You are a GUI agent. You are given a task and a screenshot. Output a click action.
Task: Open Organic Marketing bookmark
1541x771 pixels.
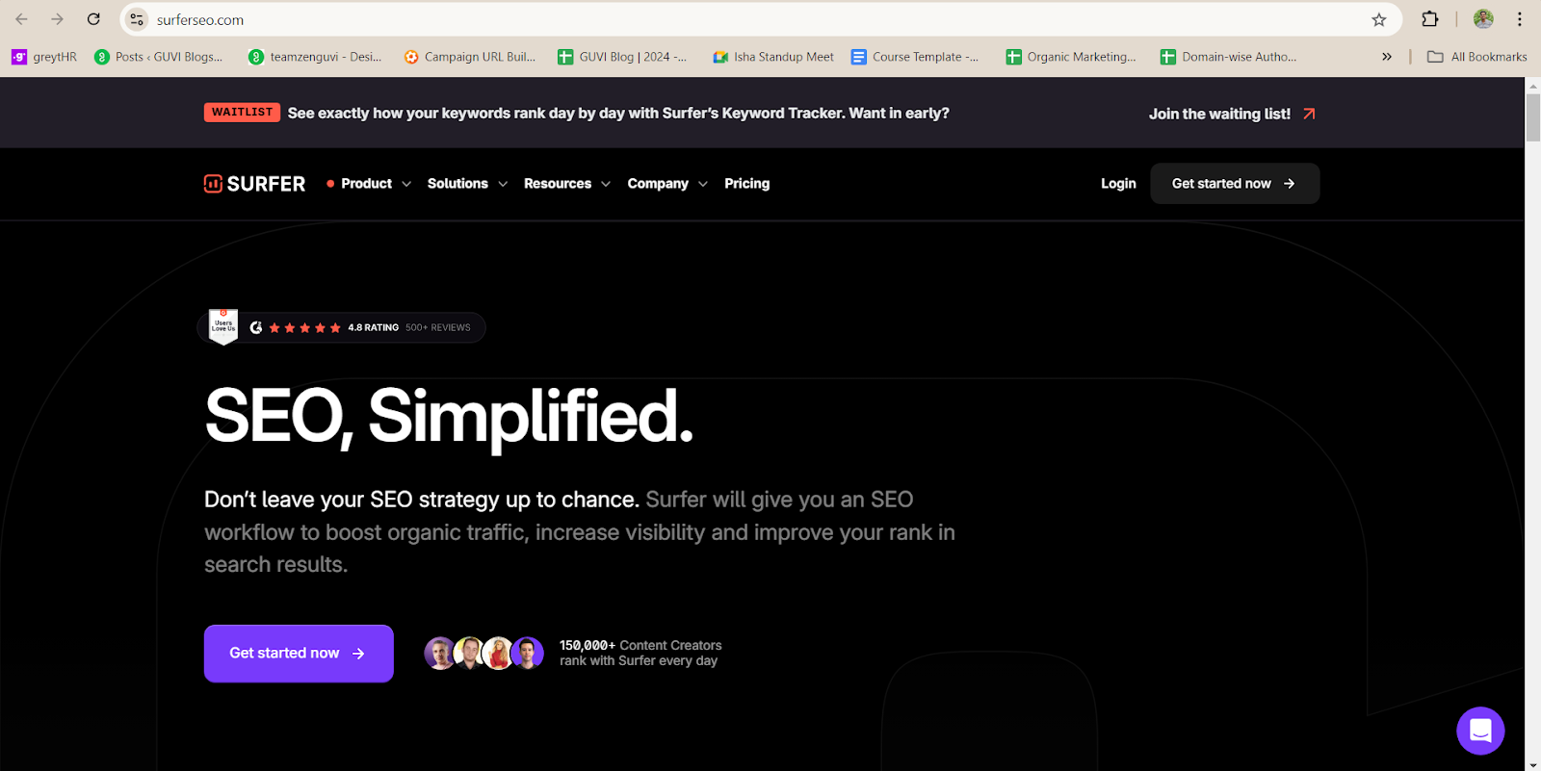point(1071,57)
